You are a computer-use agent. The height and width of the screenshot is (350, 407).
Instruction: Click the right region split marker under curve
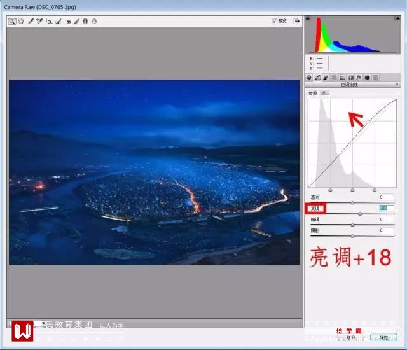tap(375, 190)
